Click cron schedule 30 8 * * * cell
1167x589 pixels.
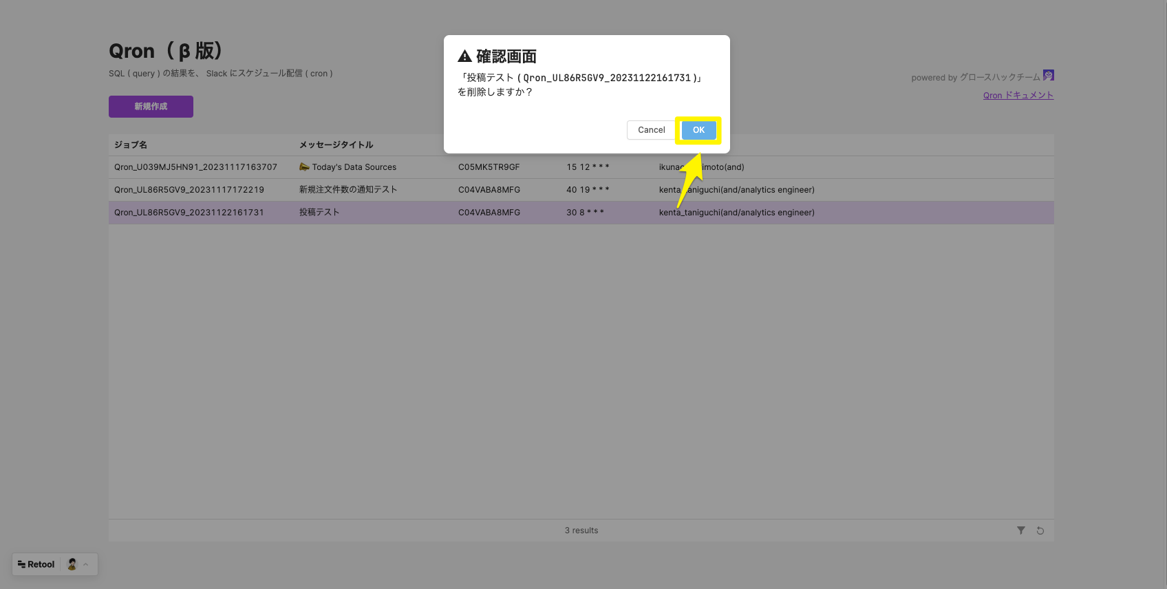pyautogui.click(x=585, y=213)
